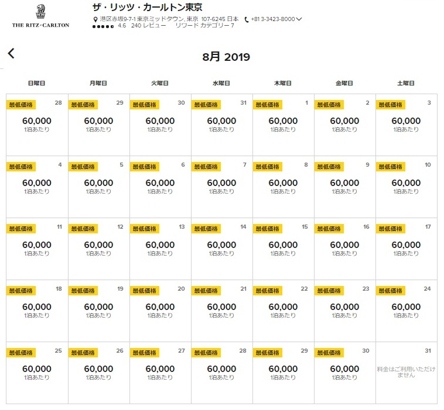Select August 3 date cell
This screenshot has width=444, height=410.
tap(407, 125)
